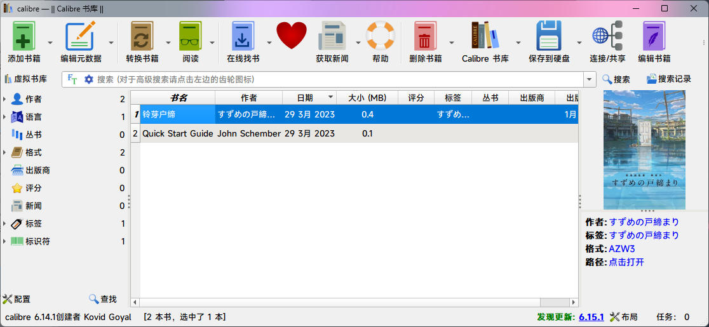The width and height of the screenshot is (709, 327).
Task: Open dropdown arrow next to 在线找书
Action: coord(269,43)
